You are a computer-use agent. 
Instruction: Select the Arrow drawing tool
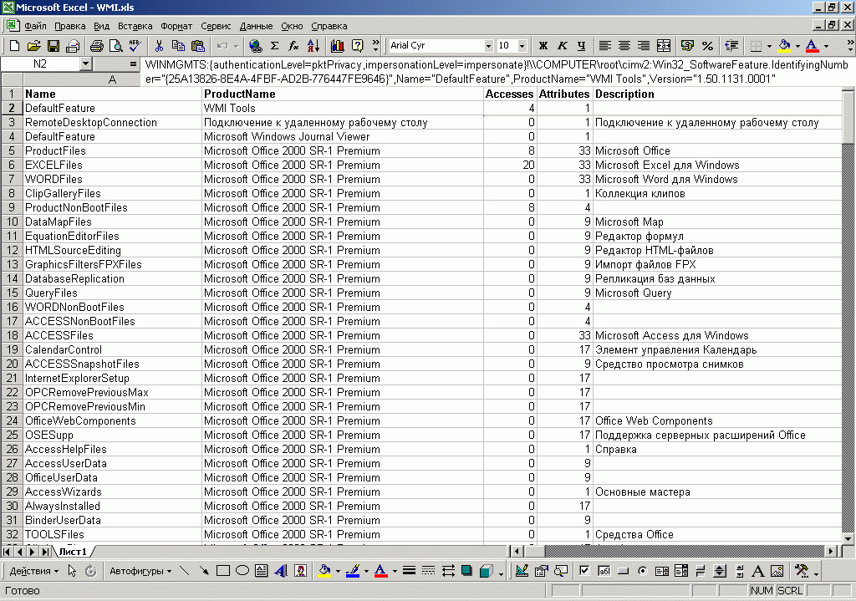coord(204,571)
